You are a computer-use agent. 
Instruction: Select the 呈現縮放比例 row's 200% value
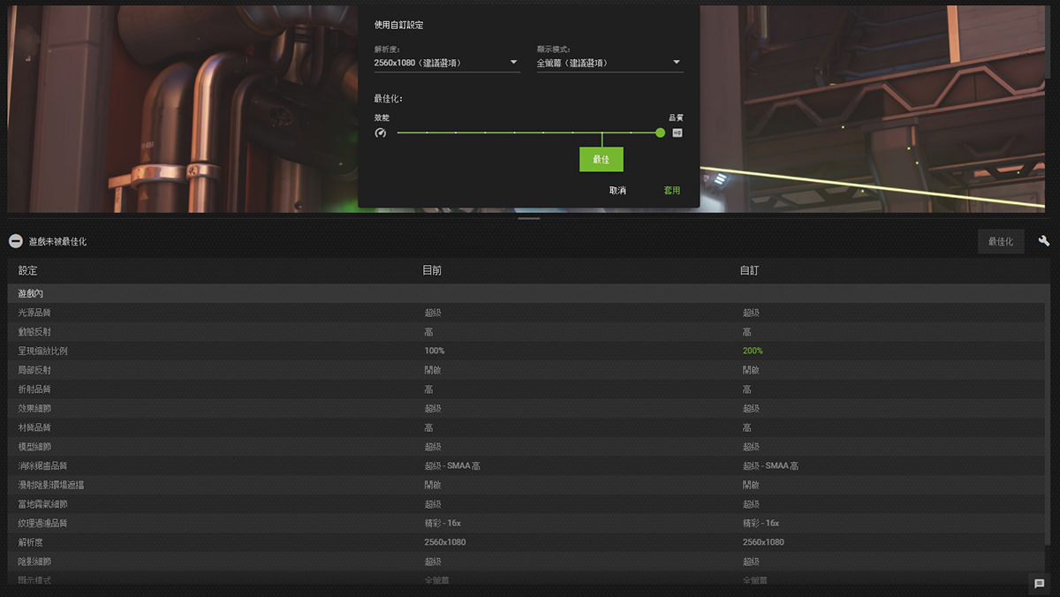tap(753, 351)
